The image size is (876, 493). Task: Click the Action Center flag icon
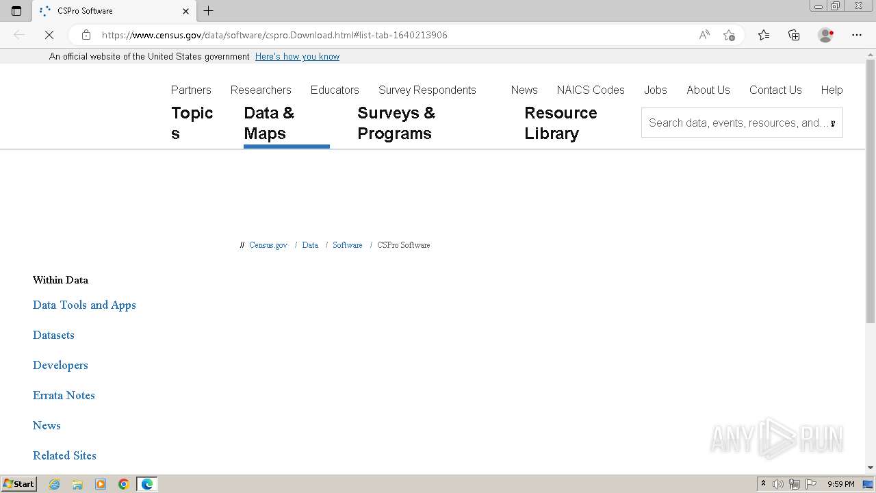tap(811, 484)
